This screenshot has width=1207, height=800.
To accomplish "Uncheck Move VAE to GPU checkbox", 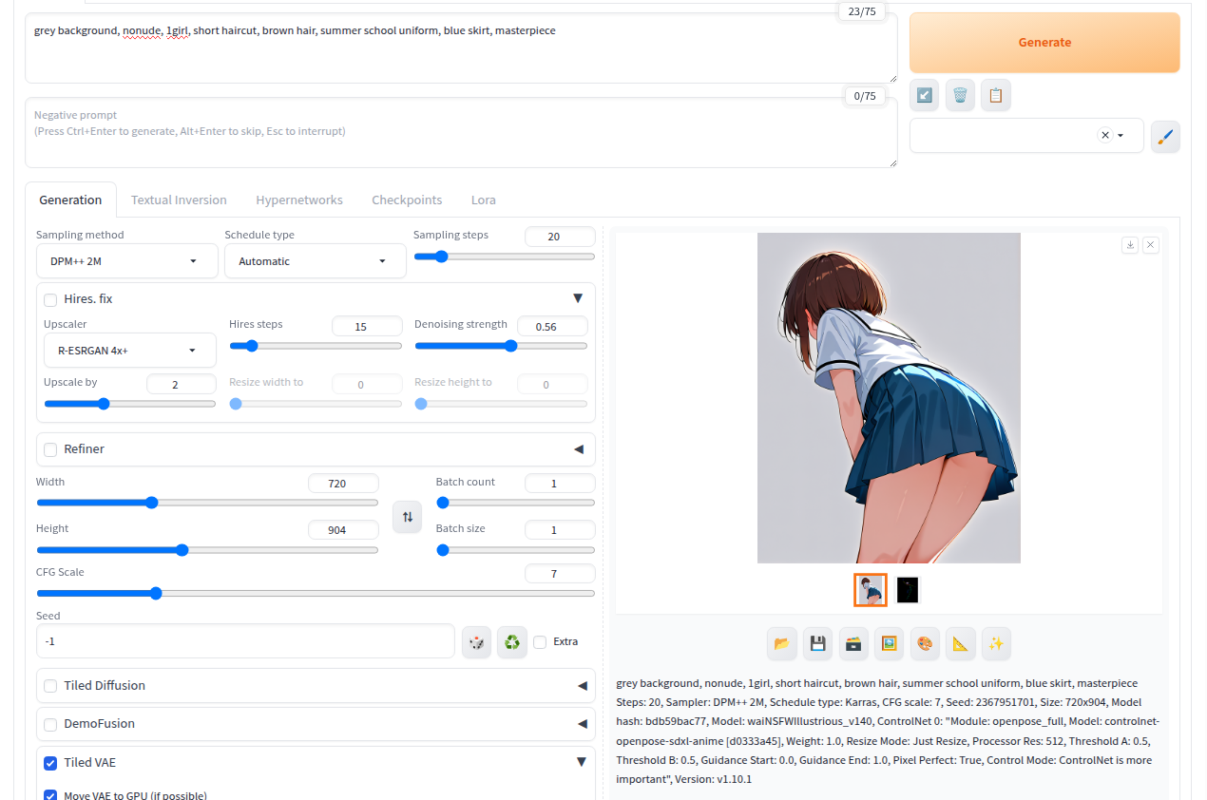I will (50, 796).
